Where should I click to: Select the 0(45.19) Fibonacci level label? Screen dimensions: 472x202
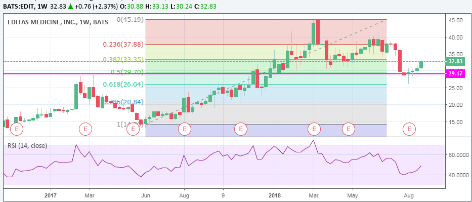131,20
